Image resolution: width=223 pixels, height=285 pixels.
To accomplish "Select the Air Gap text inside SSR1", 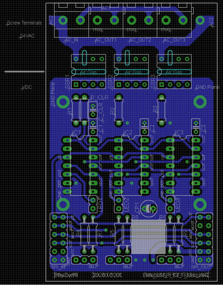I will (88, 72).
